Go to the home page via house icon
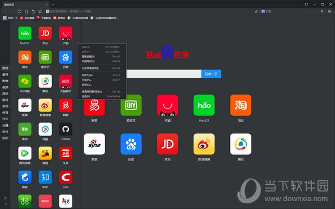Screen dimensions: 335x209 [x=27, y=11]
